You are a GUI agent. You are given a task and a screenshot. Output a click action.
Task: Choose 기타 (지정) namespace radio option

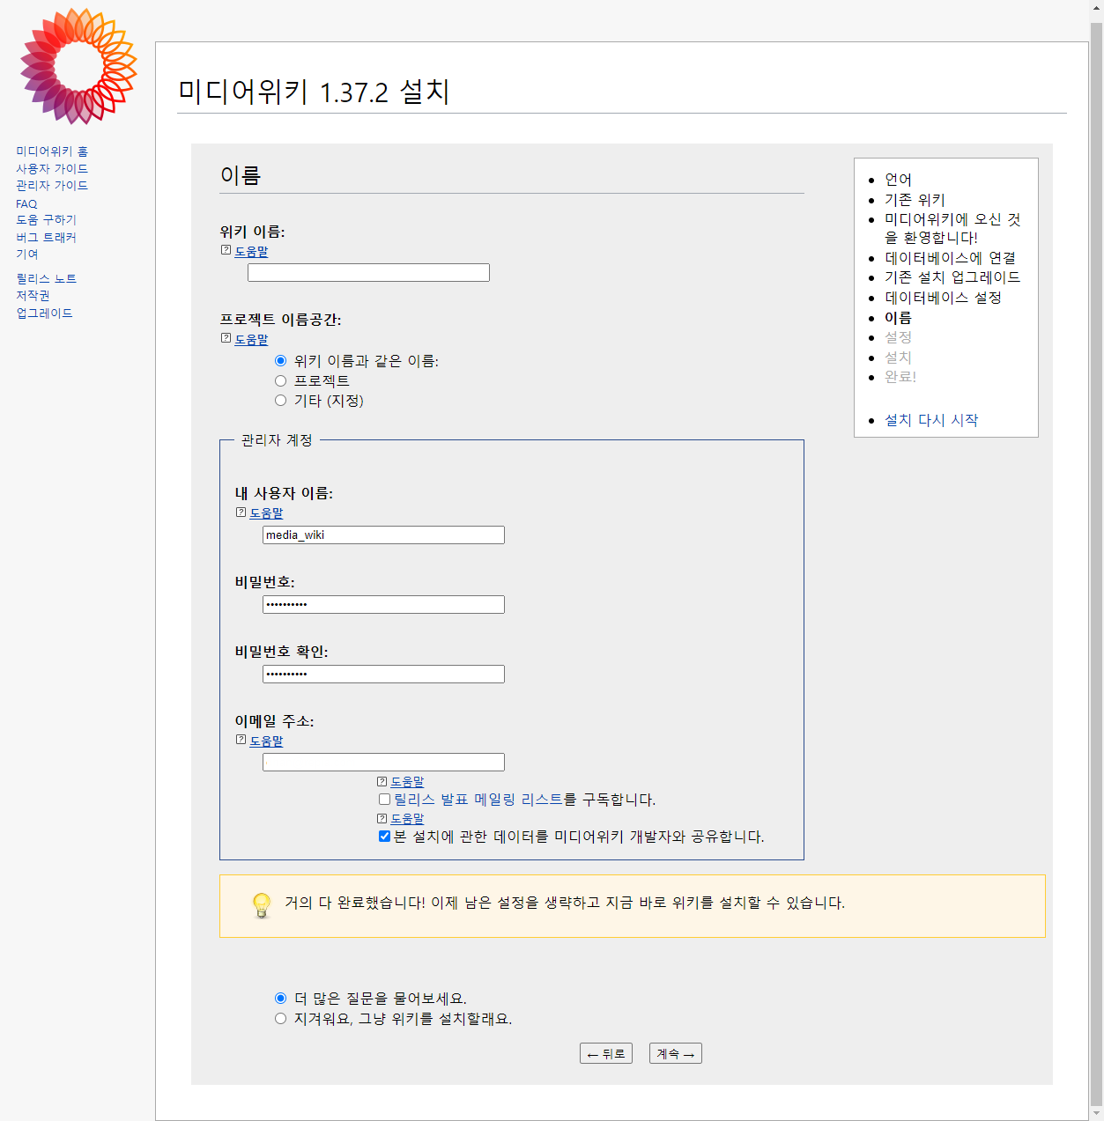coord(281,401)
